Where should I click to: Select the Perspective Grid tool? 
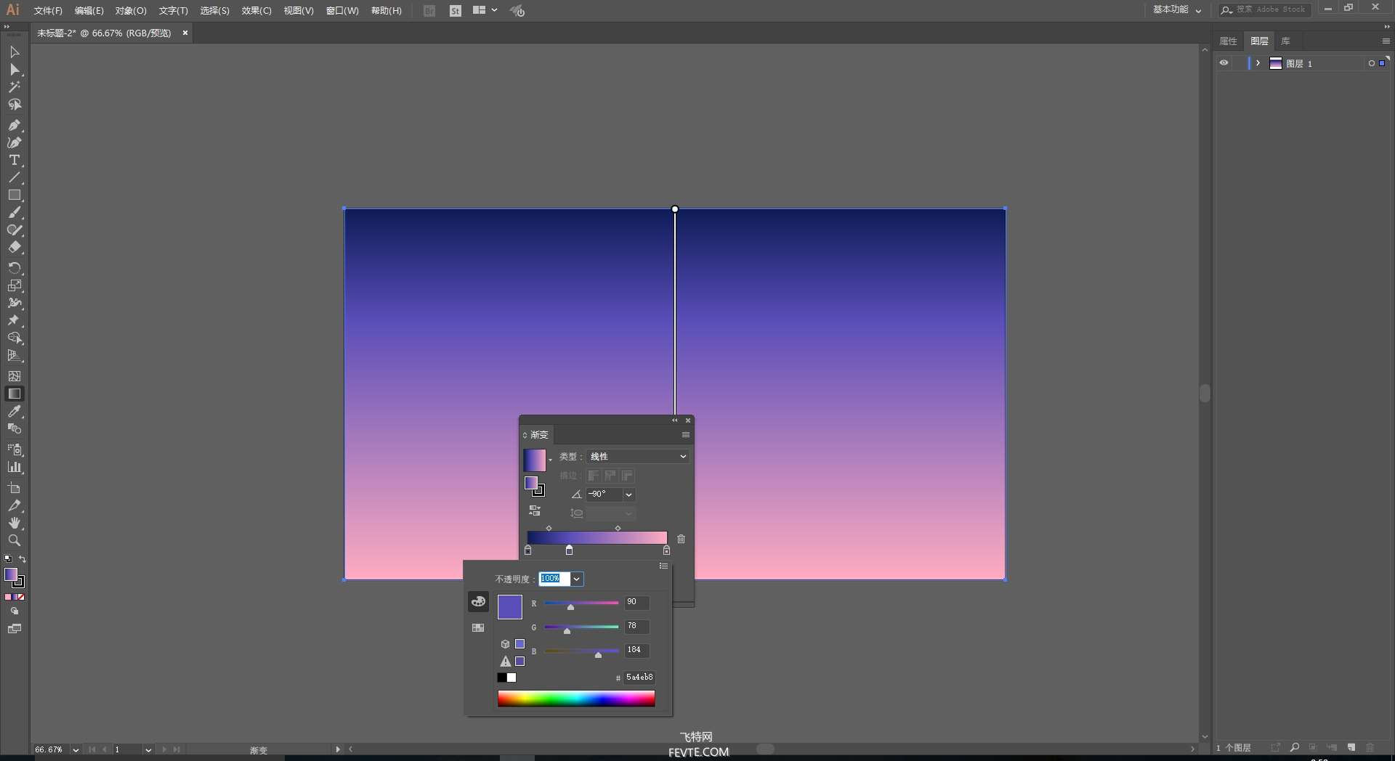[15, 356]
